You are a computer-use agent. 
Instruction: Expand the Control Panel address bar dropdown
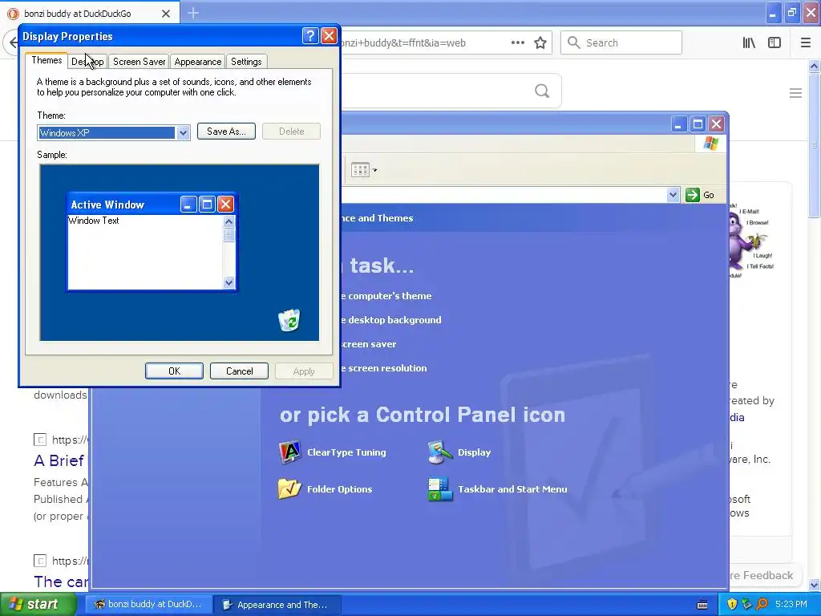pos(673,195)
